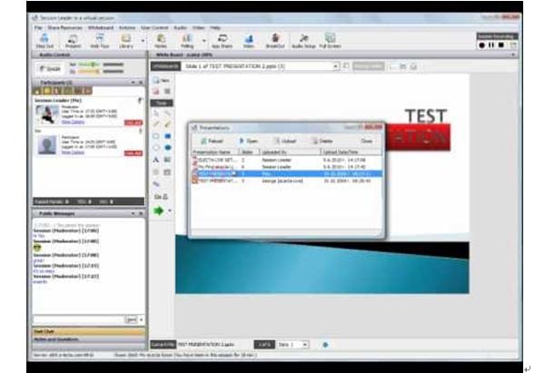This screenshot has height=373, width=545.
Task: Open the Whiteboard menu
Action: coord(101,27)
